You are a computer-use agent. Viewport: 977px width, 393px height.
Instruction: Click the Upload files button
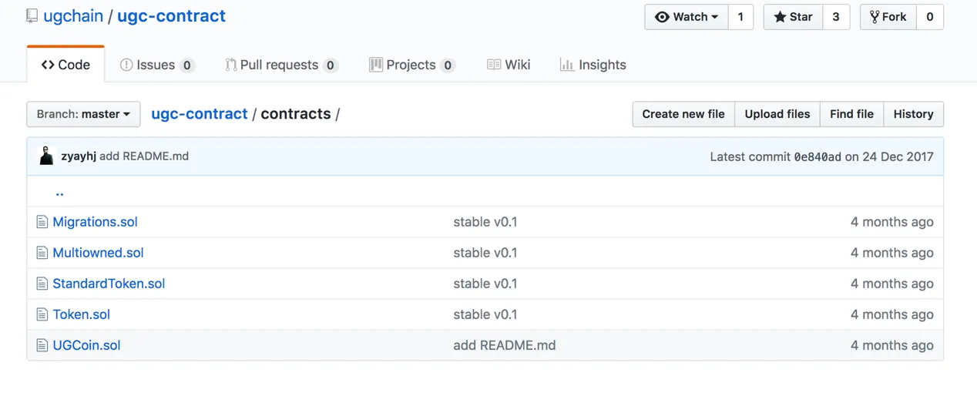point(777,114)
